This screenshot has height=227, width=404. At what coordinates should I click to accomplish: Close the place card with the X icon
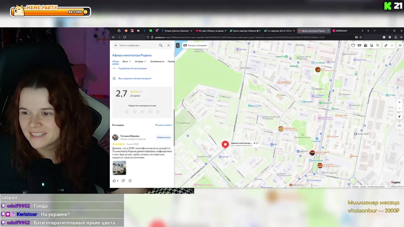[168, 45]
